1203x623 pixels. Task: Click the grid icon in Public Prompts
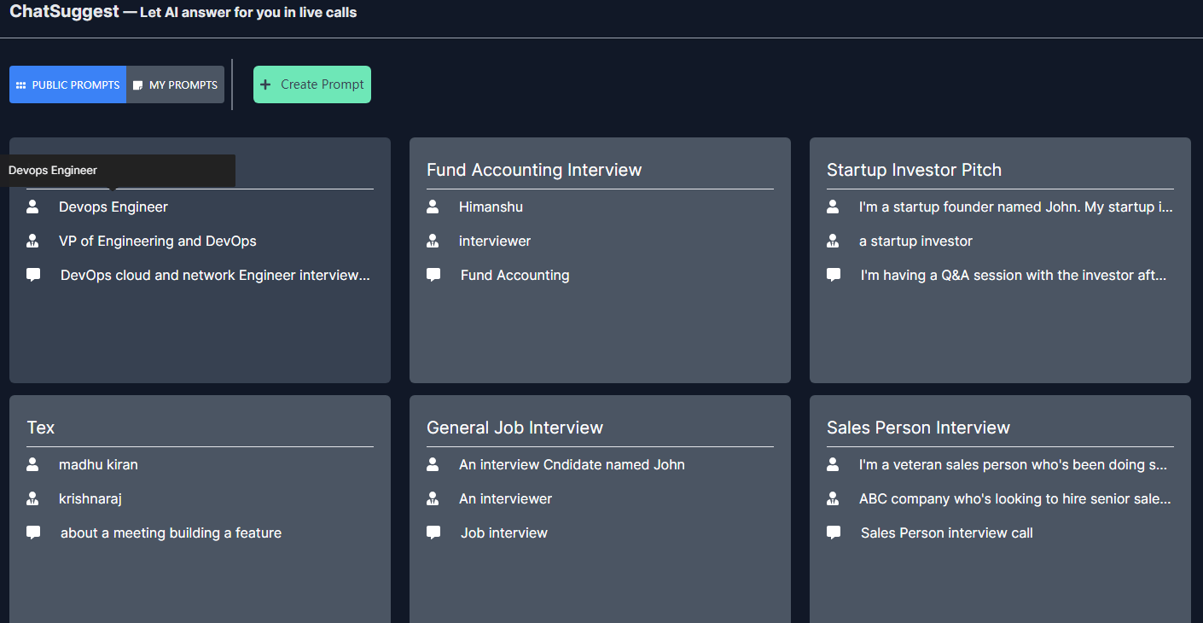tap(21, 85)
